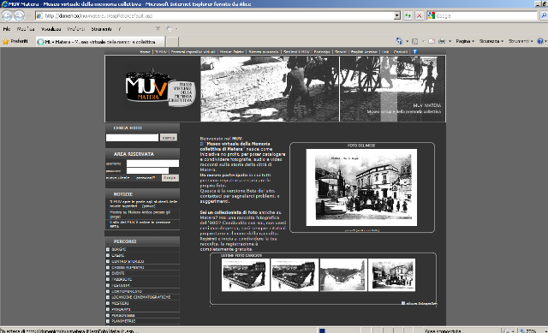
Task: Open the address bar dropdown arrow
Action: [397, 15]
